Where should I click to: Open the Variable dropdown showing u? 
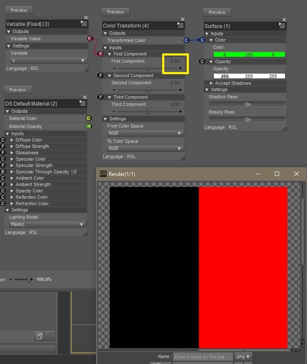pos(49,60)
